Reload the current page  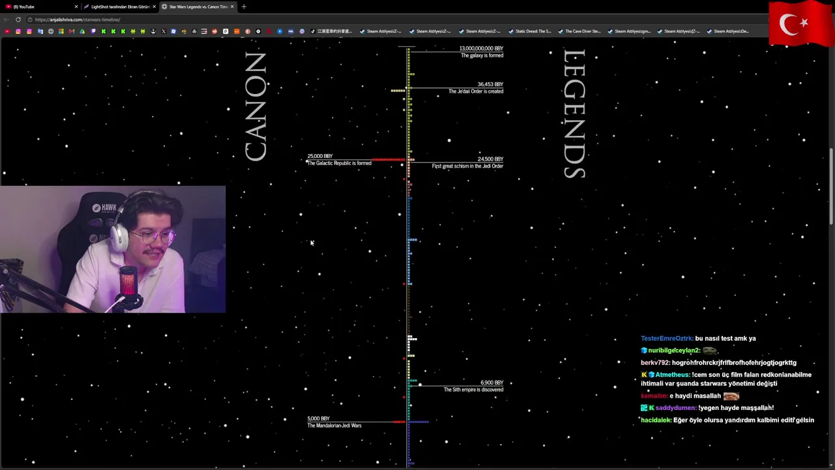click(18, 20)
